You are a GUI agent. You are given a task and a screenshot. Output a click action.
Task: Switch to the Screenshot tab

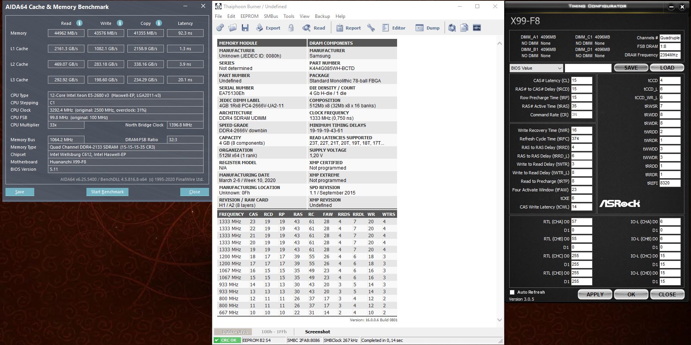pos(318,332)
